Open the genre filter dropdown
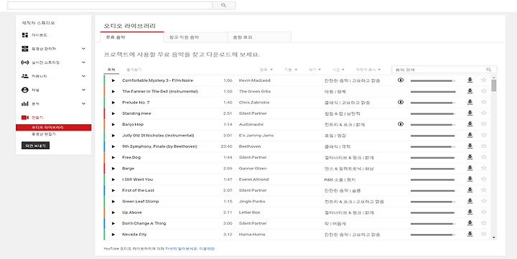 pyautogui.click(x=266, y=70)
